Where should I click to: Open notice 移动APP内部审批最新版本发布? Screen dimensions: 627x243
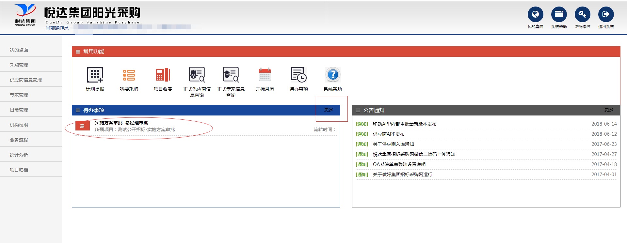click(405, 124)
